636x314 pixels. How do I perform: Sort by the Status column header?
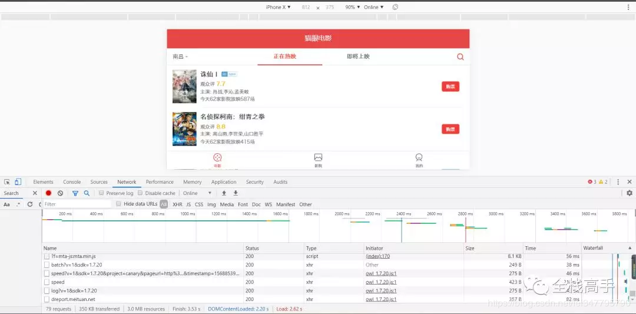point(274,248)
